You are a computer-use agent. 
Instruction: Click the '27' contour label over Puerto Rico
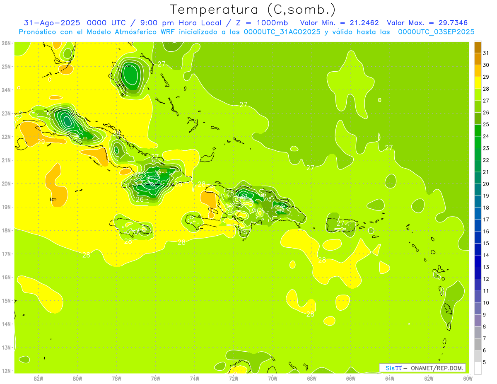tap(340, 224)
